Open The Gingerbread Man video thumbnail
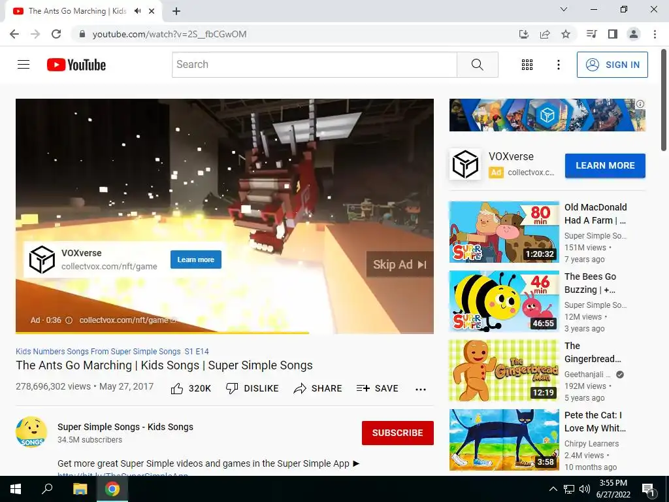This screenshot has height=502, width=669. point(504,371)
